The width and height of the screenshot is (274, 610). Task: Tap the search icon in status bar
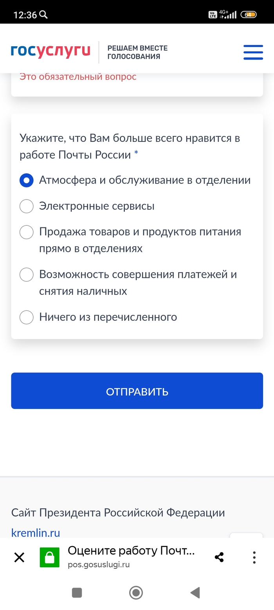coord(44,15)
